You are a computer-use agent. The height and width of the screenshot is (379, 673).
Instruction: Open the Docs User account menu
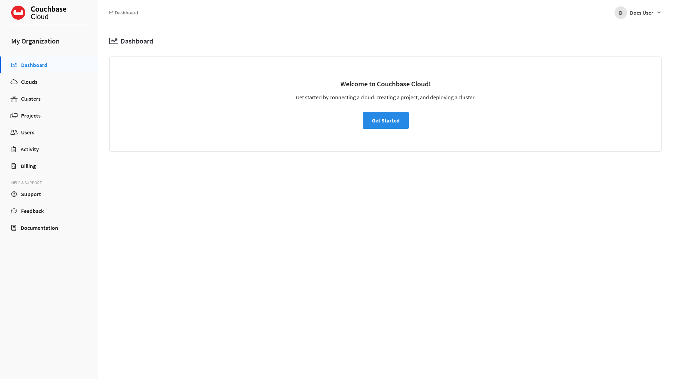point(641,13)
